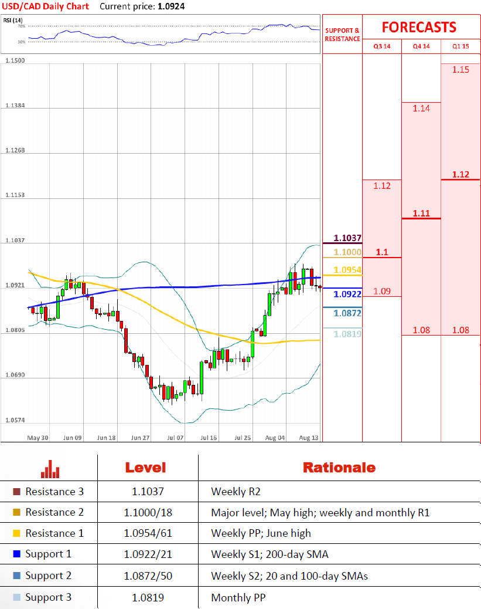The width and height of the screenshot is (481, 609).
Task: Click the FORECASTS heading
Action: click(419, 27)
